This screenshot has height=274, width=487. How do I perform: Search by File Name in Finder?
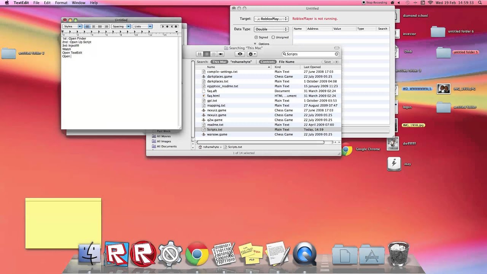tap(286, 62)
